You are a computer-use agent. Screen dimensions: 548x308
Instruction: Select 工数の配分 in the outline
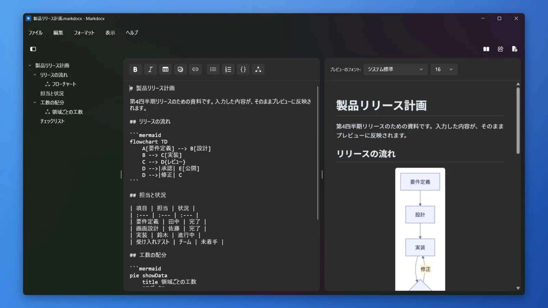coord(52,102)
